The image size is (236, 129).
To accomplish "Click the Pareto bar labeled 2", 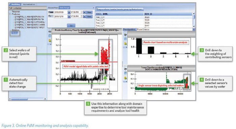I will tap(151, 50).
